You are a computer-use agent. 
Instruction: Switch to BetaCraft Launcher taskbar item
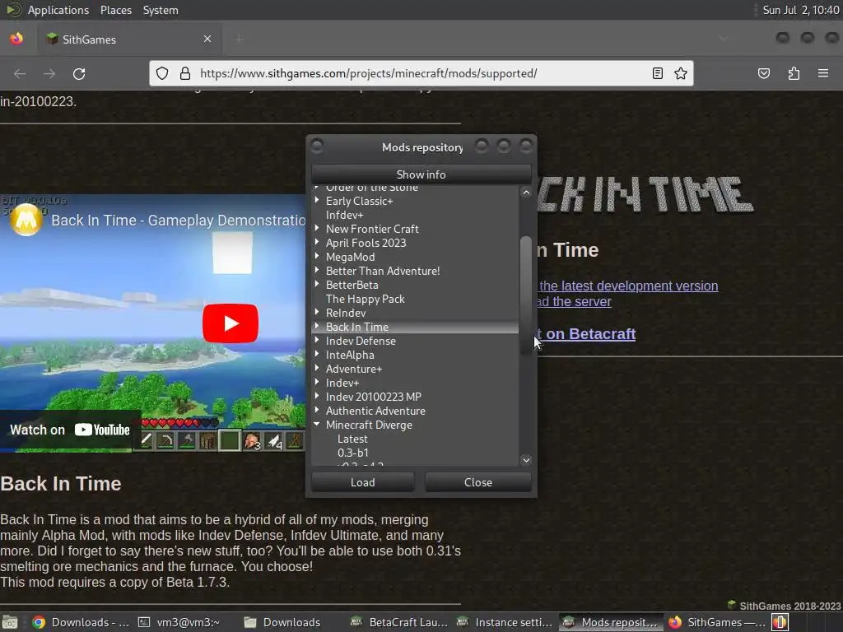coord(399,622)
